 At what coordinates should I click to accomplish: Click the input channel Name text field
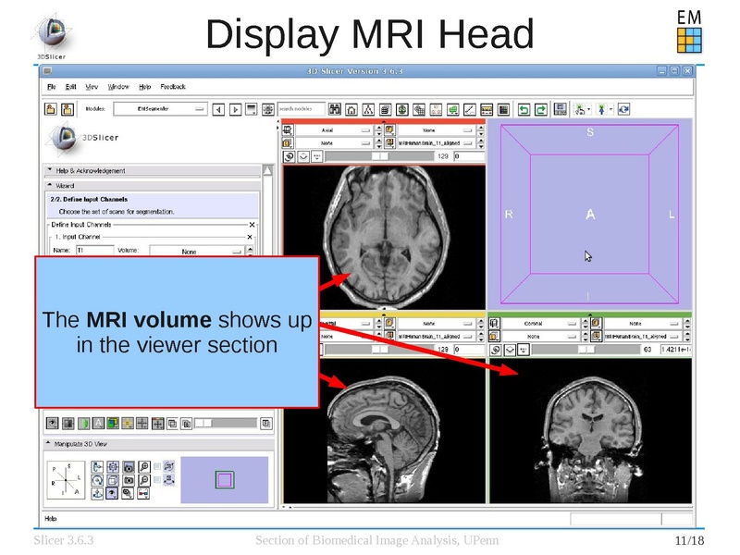pyautogui.click(x=94, y=251)
